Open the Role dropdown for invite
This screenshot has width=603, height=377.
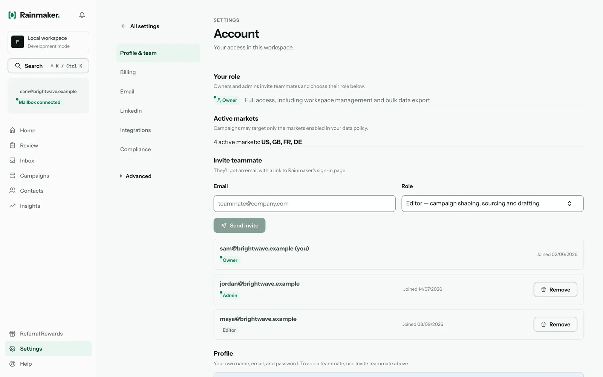click(x=493, y=204)
